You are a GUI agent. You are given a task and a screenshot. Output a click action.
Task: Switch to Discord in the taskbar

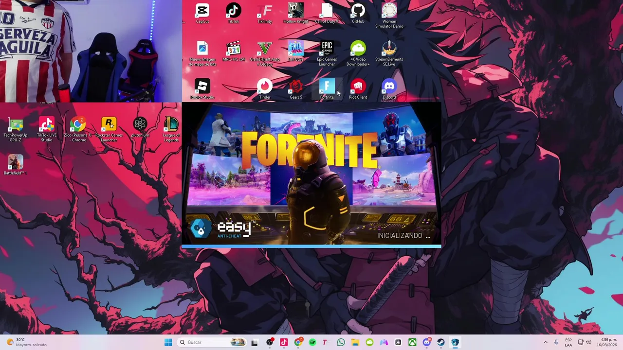point(427,342)
